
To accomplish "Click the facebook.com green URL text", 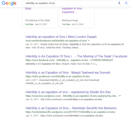I will click(x=69, y=60).
